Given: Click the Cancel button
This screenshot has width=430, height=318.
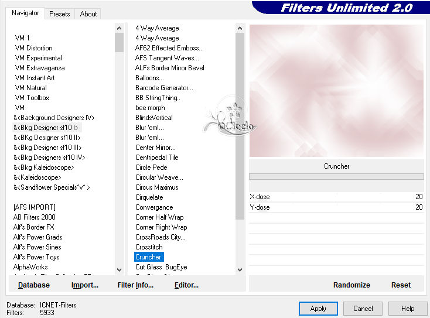Looking at the screenshot, I should pos(363,309).
